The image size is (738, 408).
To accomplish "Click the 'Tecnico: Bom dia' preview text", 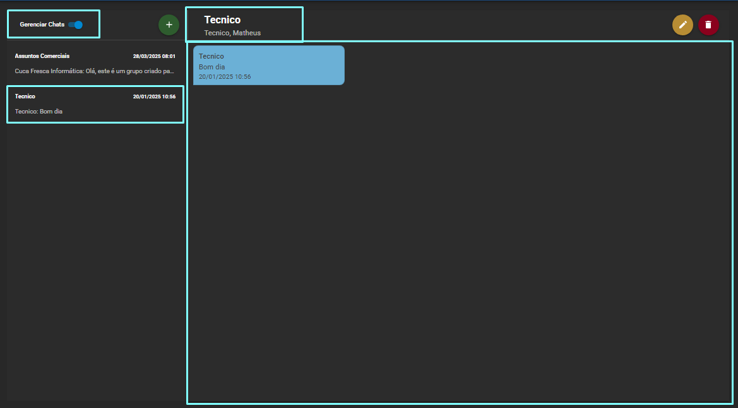I will [x=39, y=112].
